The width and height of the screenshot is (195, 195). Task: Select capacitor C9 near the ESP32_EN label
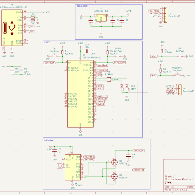pos(128,156)
